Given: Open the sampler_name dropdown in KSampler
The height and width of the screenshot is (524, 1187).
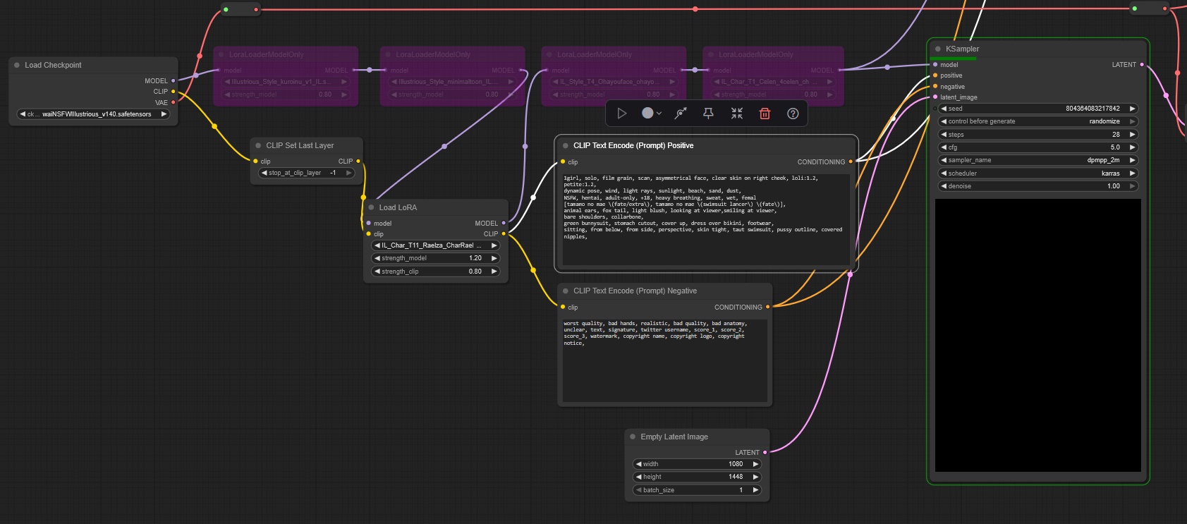Looking at the screenshot, I should point(1037,160).
